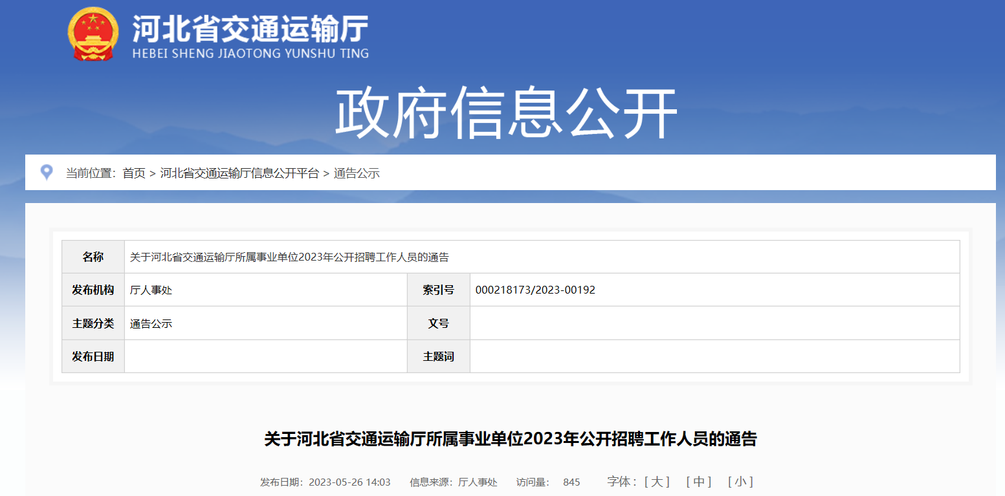Click 通告公示 in the 主题分类 row
This screenshot has height=496, width=1005.
[x=151, y=324]
